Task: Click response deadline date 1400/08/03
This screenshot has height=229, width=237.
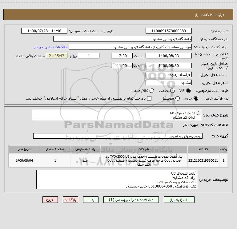Action: pos(169,56)
